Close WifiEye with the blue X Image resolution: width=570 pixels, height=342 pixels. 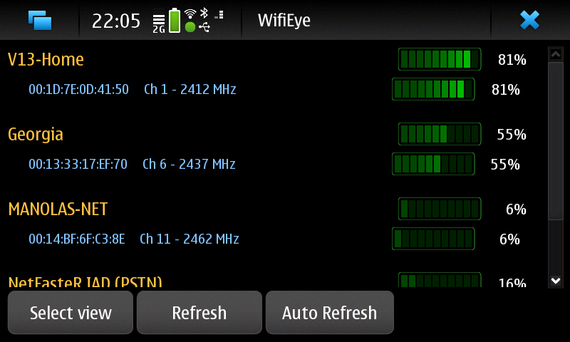[529, 20]
